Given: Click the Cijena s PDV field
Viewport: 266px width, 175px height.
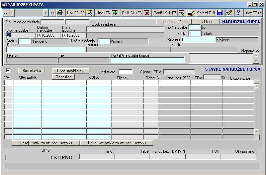Looking at the screenshot, I should [x=179, y=72].
